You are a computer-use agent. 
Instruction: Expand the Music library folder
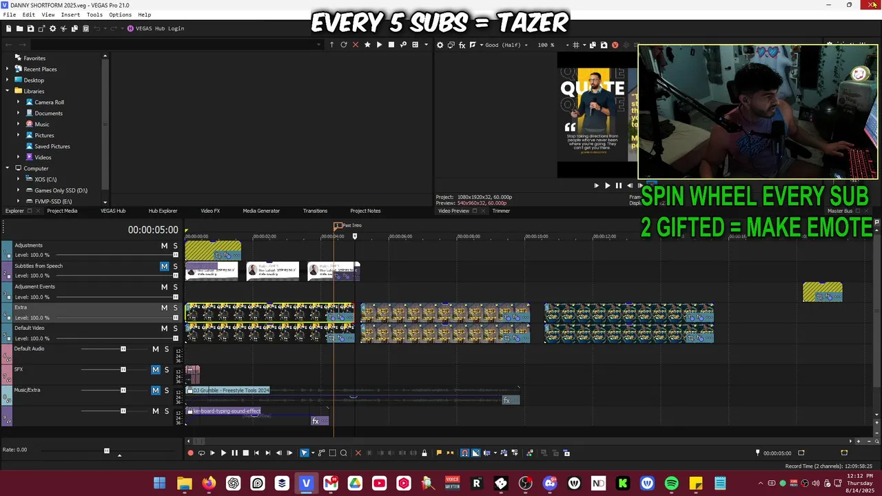pyautogui.click(x=19, y=124)
